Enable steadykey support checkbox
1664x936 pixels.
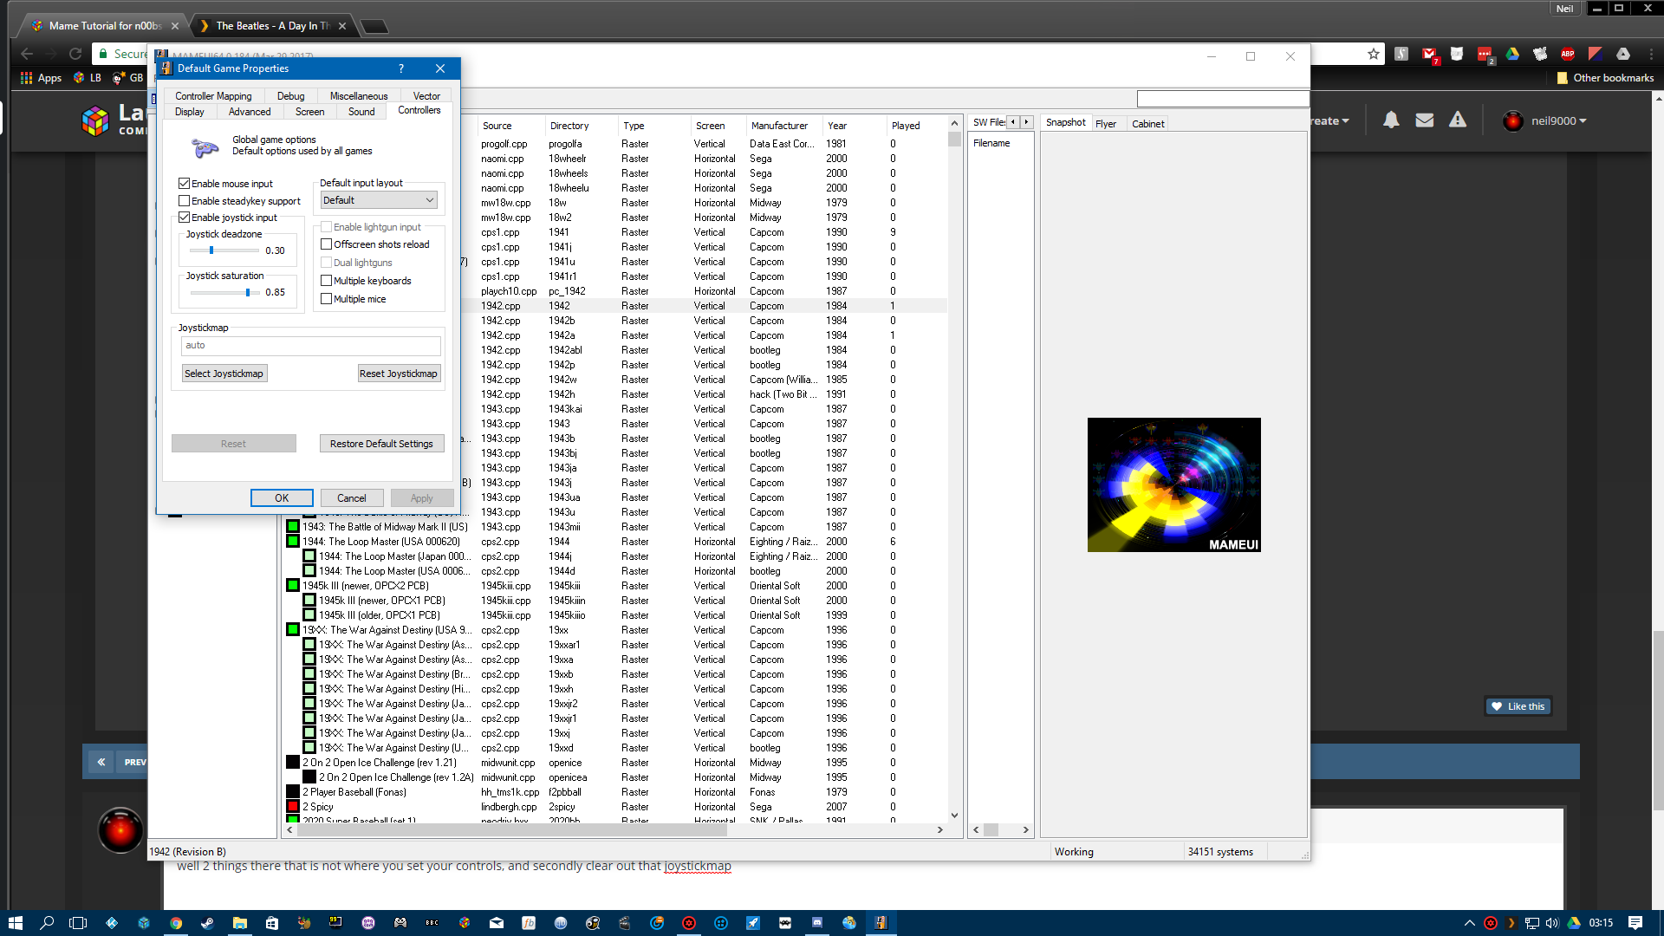pos(184,201)
